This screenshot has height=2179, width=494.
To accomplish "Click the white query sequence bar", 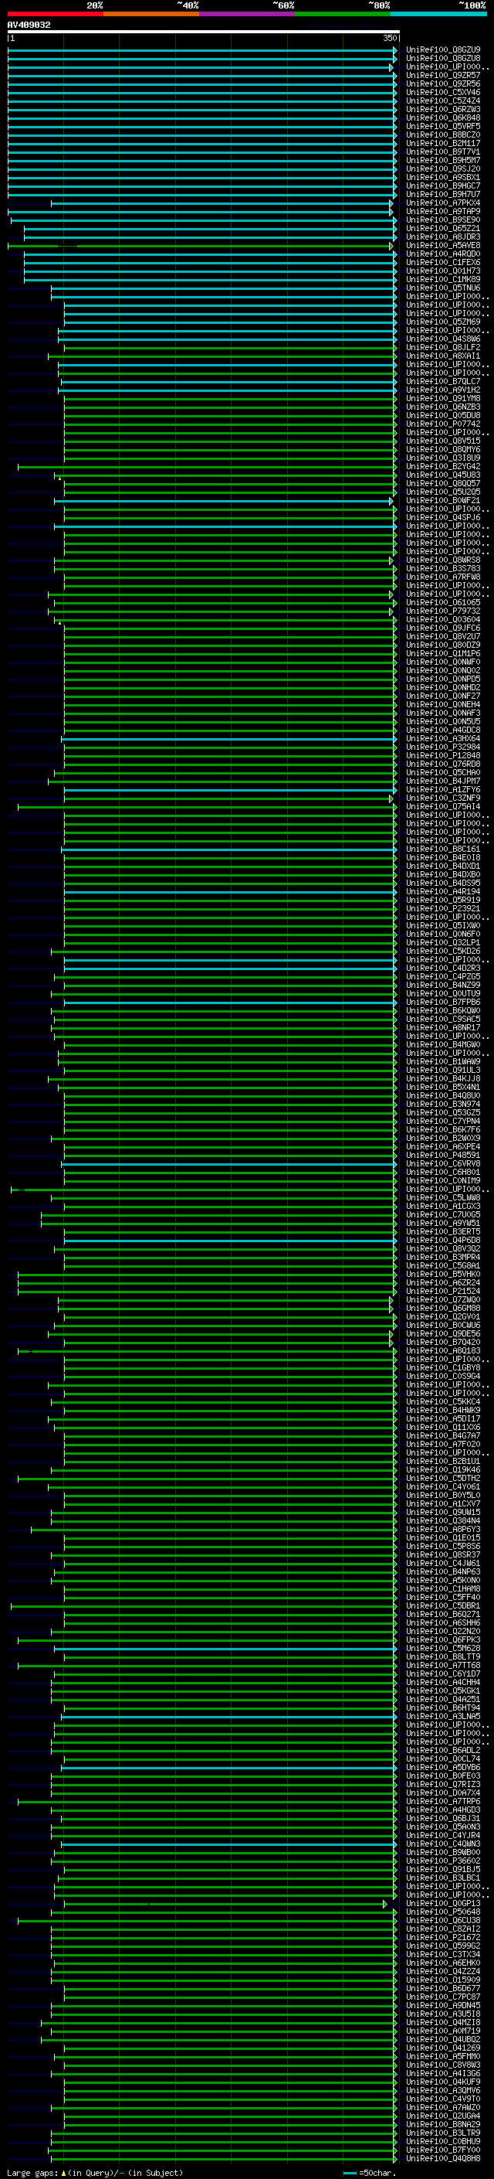I will (x=204, y=32).
